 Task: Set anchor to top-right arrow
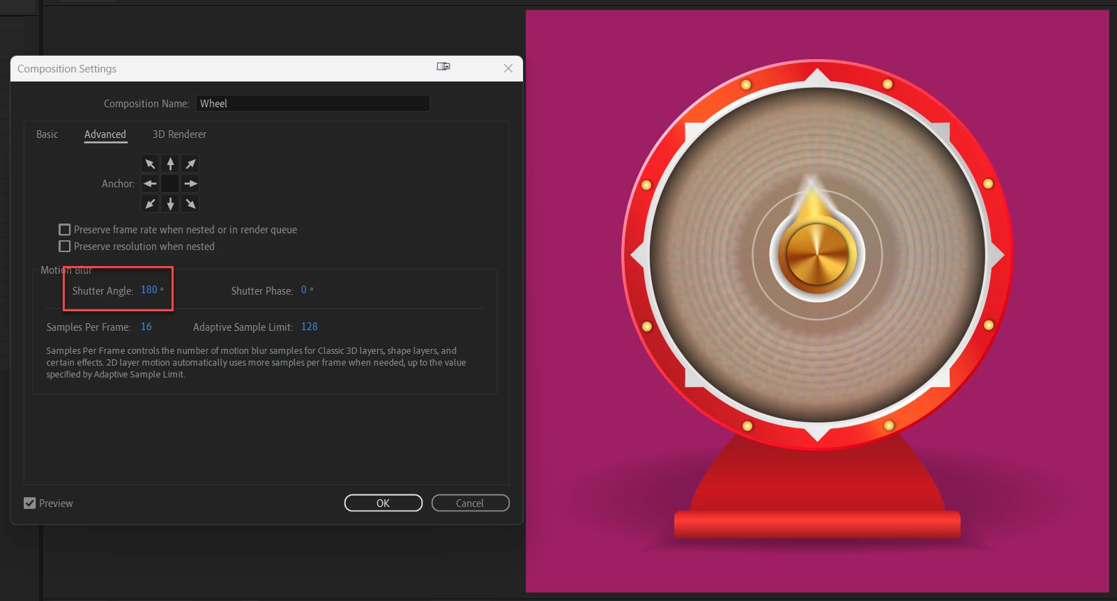190,164
